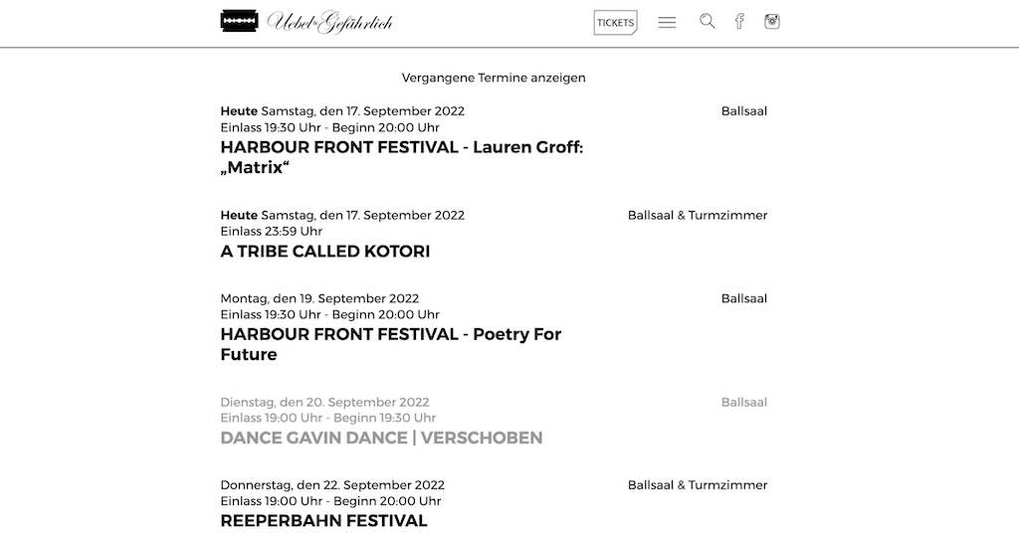Show past events via Vergangene Termine anzeigen
The height and width of the screenshot is (536, 1019).
494,78
